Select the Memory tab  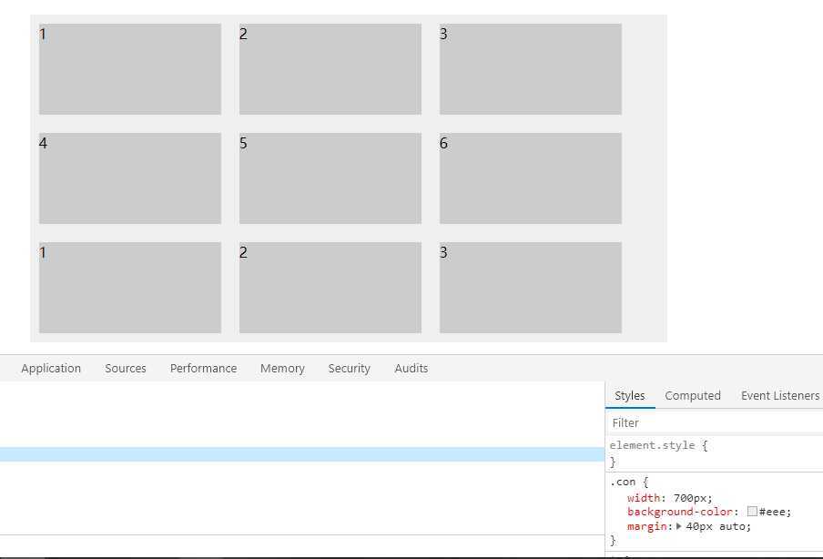(x=282, y=369)
